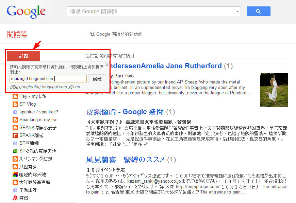Open the 只因有夢 subscription
The image size is (296, 203).
(28, 167)
